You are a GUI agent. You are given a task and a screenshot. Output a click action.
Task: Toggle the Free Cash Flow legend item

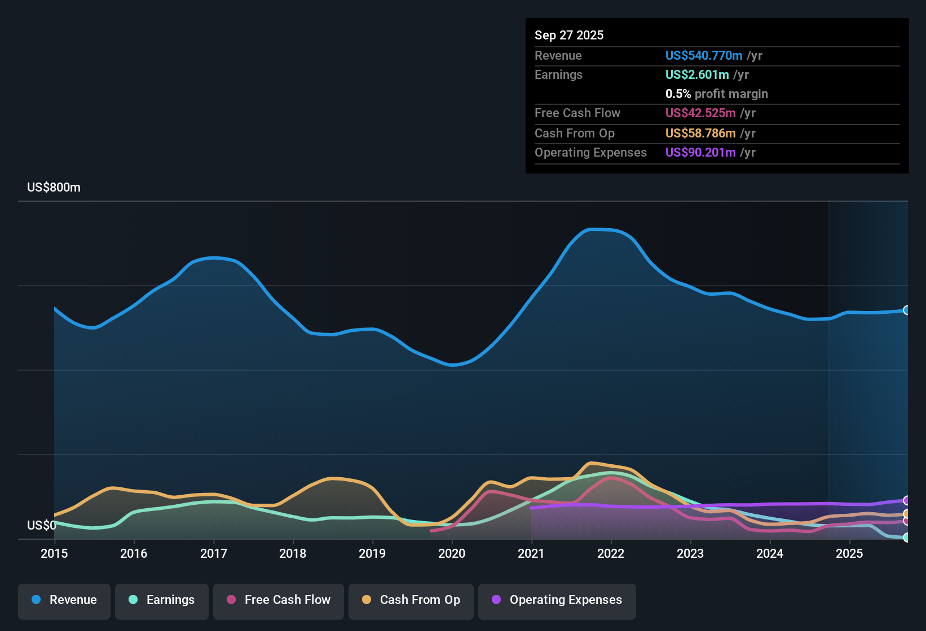click(x=278, y=600)
